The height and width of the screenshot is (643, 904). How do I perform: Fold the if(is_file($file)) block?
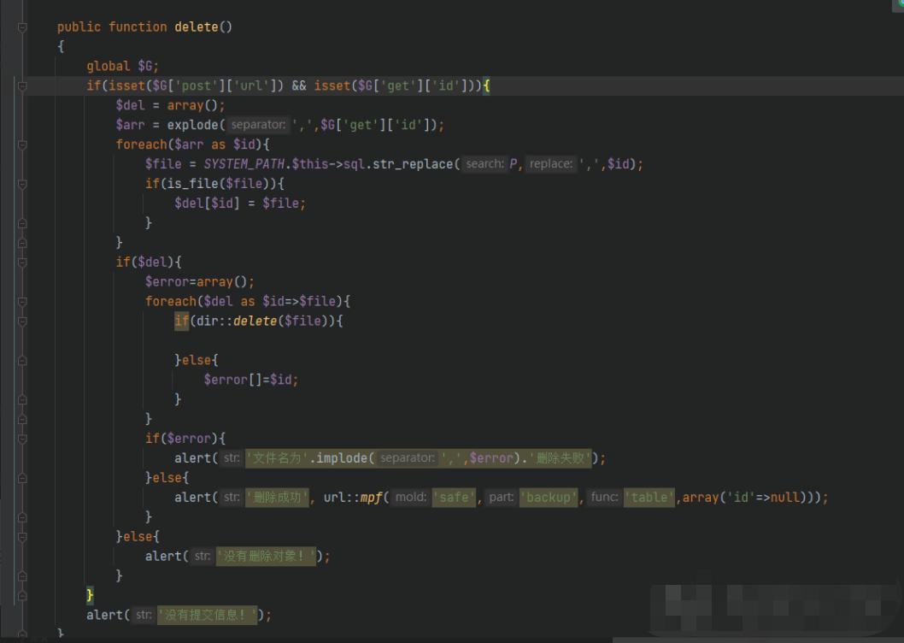click(22, 184)
